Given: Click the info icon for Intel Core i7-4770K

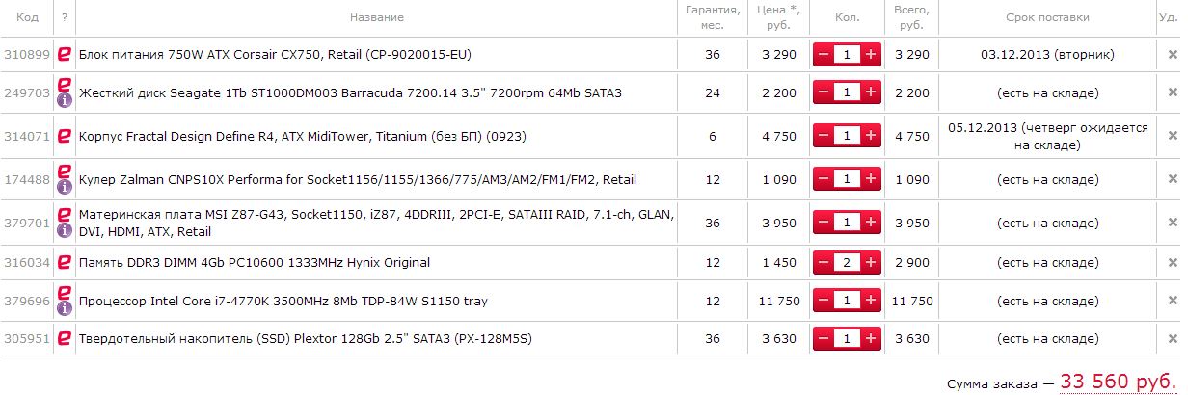Looking at the screenshot, I should pos(65,309).
